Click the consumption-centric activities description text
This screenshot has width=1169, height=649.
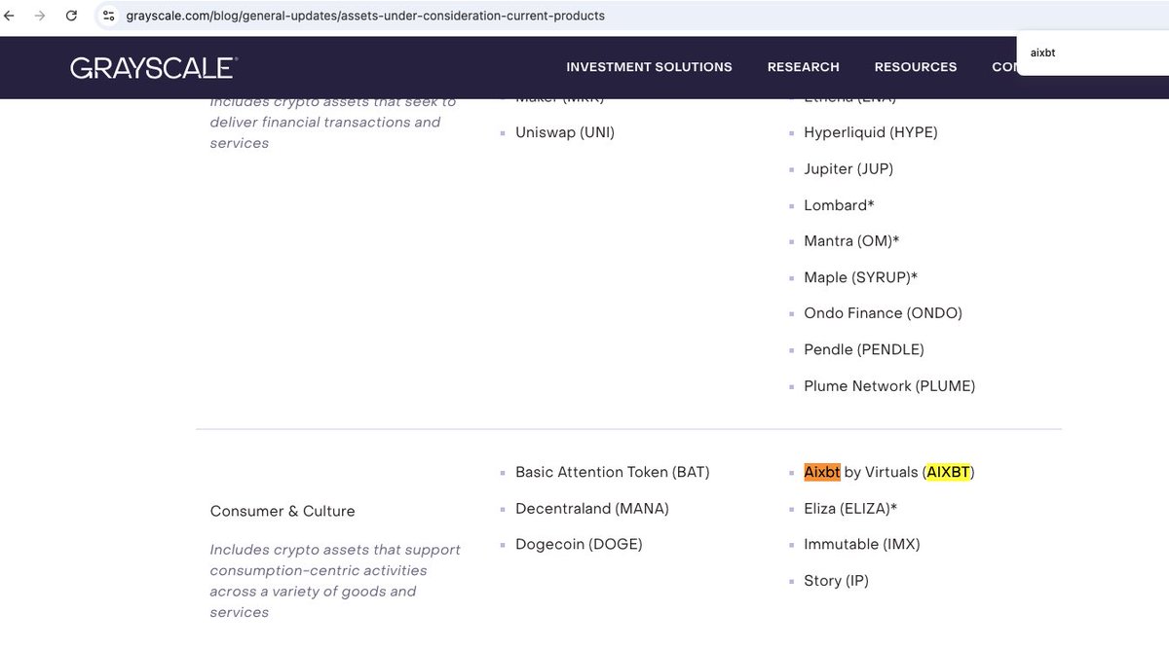point(336,581)
